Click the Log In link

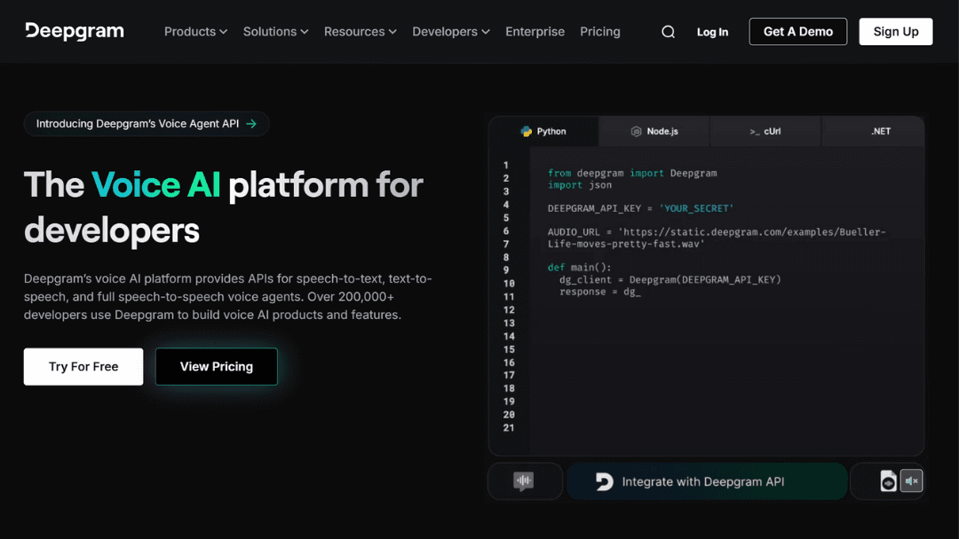click(712, 32)
